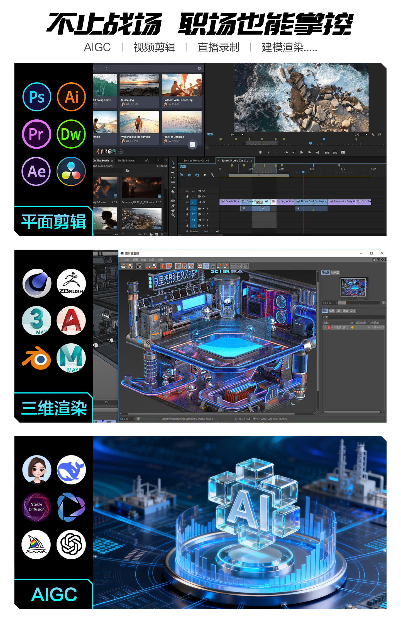The height and width of the screenshot is (632, 401).
Task: Click the Dreamweaver Dw icon
Action: (71, 134)
